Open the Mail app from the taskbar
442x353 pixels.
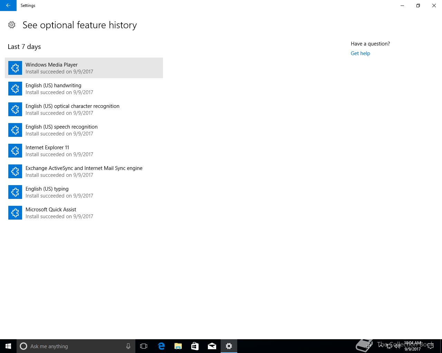[212, 346]
